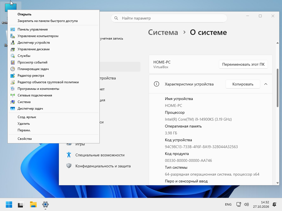Go back to Система breadcrumb
The height and width of the screenshot is (211, 282).
coord(163,32)
